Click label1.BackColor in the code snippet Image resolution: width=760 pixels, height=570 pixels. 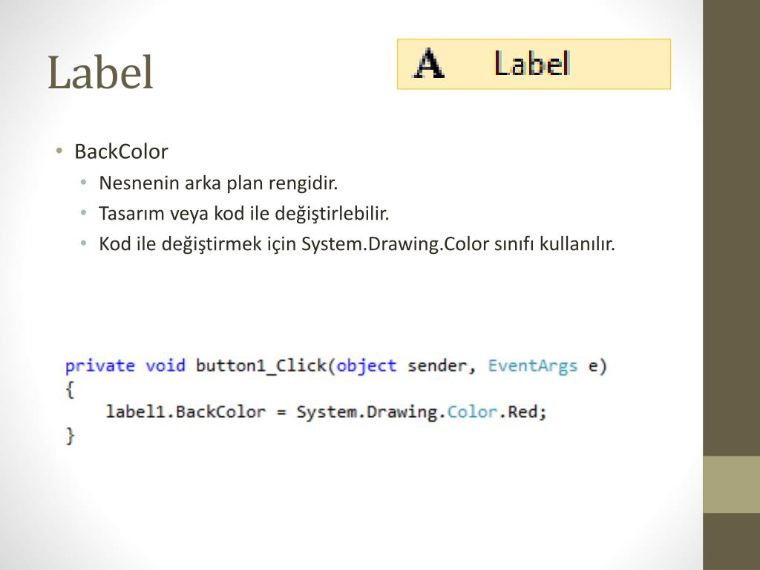pos(186,412)
